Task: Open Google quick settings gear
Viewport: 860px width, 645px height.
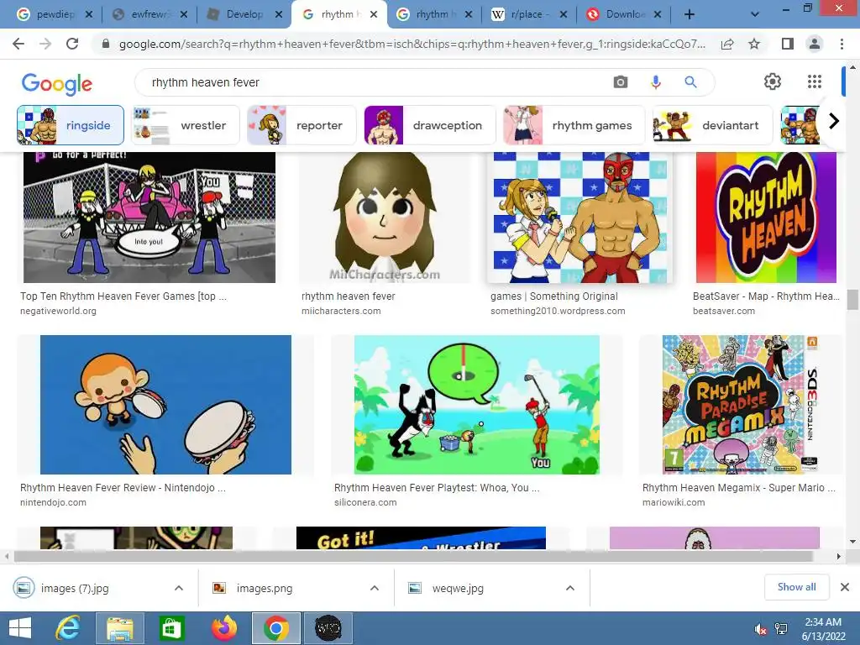Action: [773, 81]
